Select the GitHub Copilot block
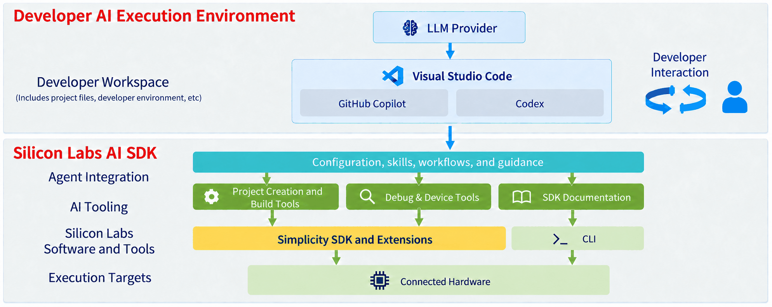This screenshot has height=307, width=772. [x=374, y=103]
